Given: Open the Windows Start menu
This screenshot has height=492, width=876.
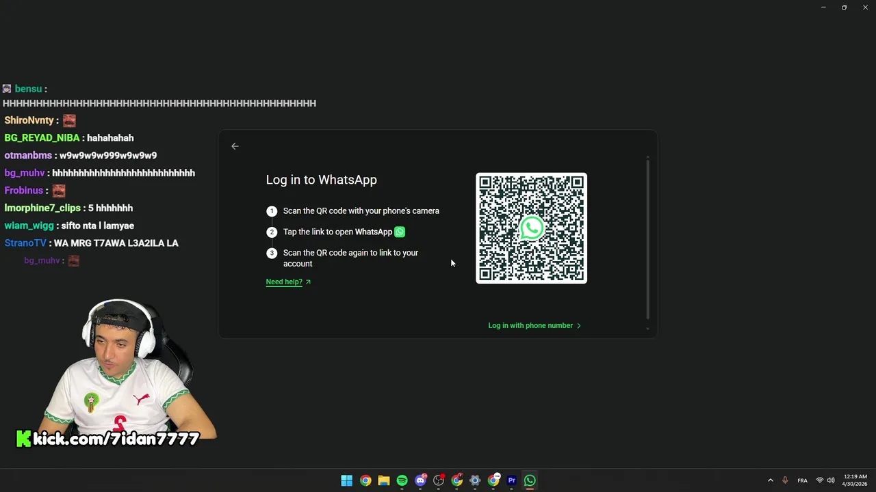Looking at the screenshot, I should click(347, 480).
